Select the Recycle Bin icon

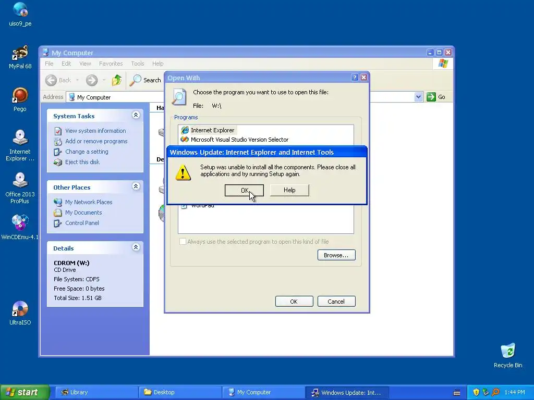point(508,355)
